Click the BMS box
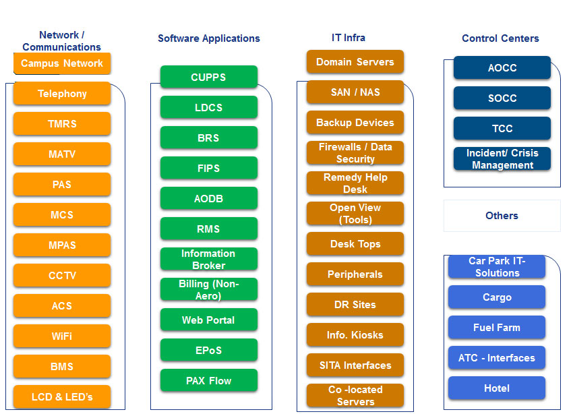This screenshot has height=414, width=573. tap(62, 367)
